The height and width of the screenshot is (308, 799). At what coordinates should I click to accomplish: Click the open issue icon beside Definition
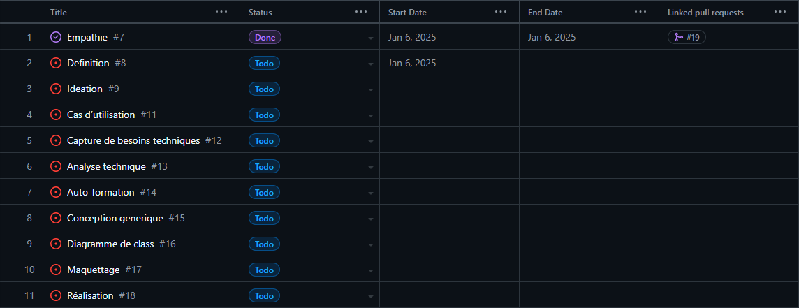[x=56, y=64]
